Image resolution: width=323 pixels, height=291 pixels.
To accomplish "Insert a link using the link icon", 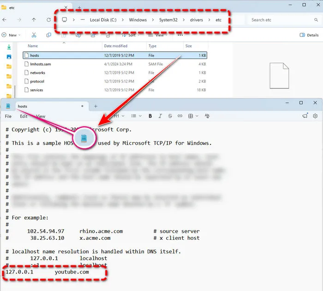I will (x=180, y=116).
